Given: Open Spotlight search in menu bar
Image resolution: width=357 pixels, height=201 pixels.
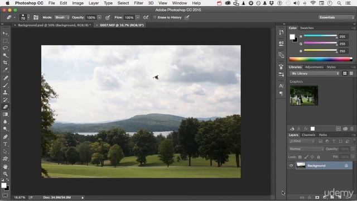Looking at the screenshot, I should tap(339, 3).
